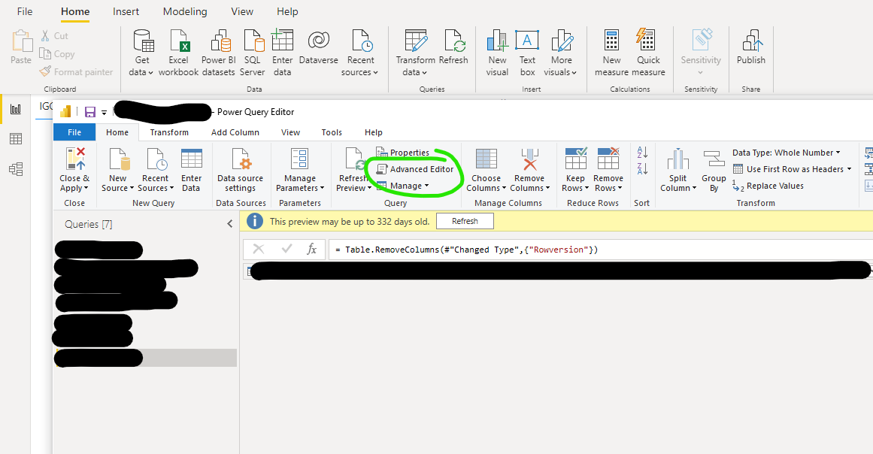Image resolution: width=873 pixels, height=454 pixels.
Task: Click Remove Columns
Action: pyautogui.click(x=529, y=170)
